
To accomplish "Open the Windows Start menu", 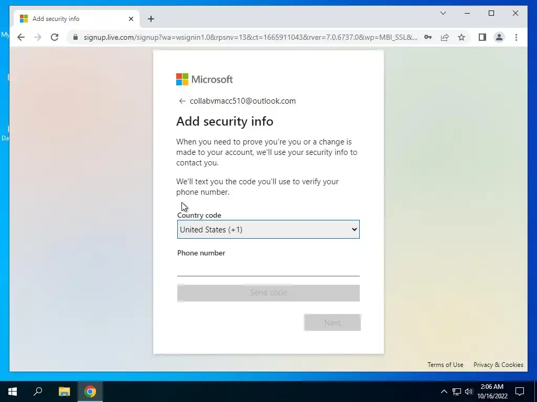I will pos(13,392).
